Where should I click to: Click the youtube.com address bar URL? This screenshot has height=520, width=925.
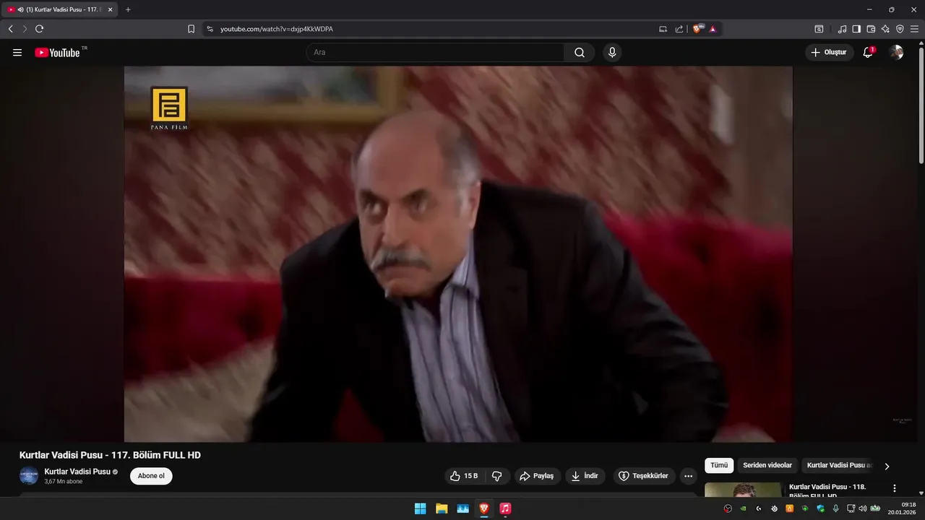coord(277,29)
